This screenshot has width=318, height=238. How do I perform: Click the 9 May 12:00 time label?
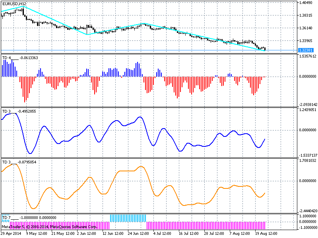point(37,234)
